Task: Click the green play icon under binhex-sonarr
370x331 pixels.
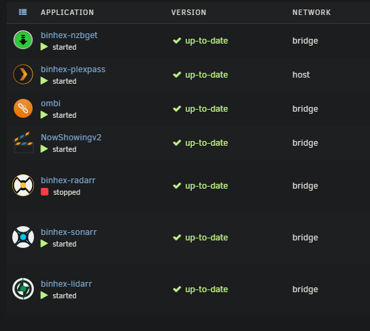Action: click(x=44, y=244)
